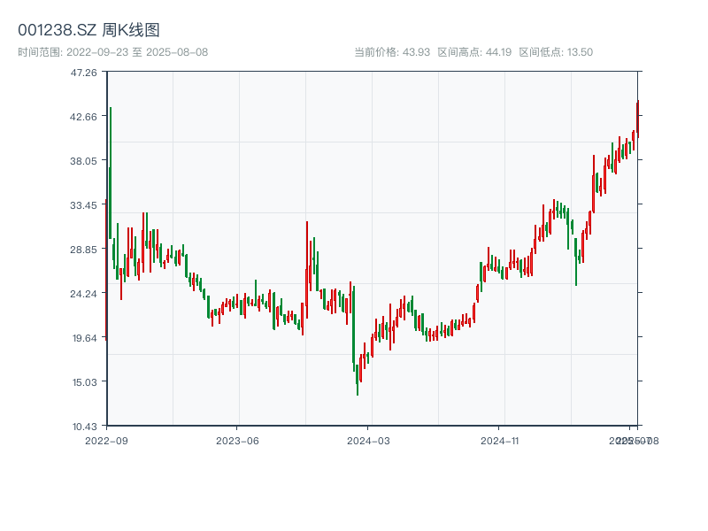
Task: Click the tall first green candle at 2022-09
Action: point(110,177)
